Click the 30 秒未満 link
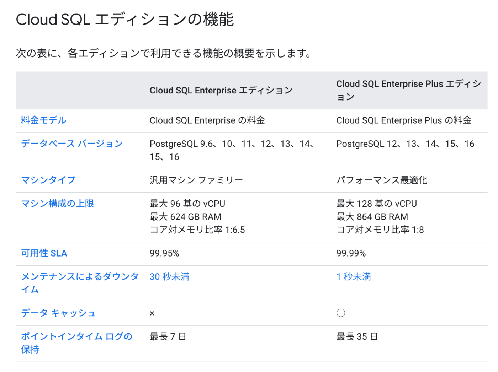 click(170, 276)
